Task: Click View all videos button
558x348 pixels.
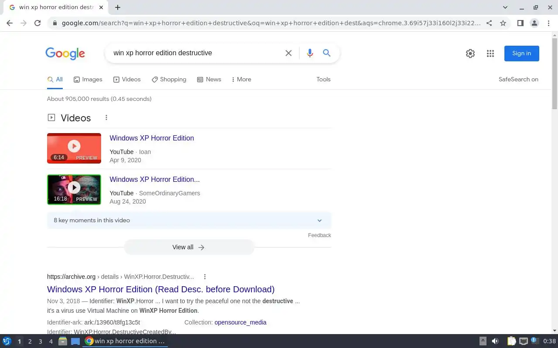Action: (189, 247)
